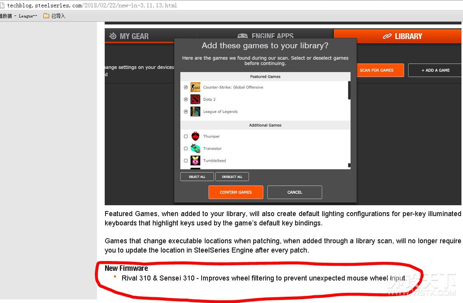Click the Counter-Strike: Global Offensive game icon
The height and width of the screenshot is (303, 463).
[195, 87]
